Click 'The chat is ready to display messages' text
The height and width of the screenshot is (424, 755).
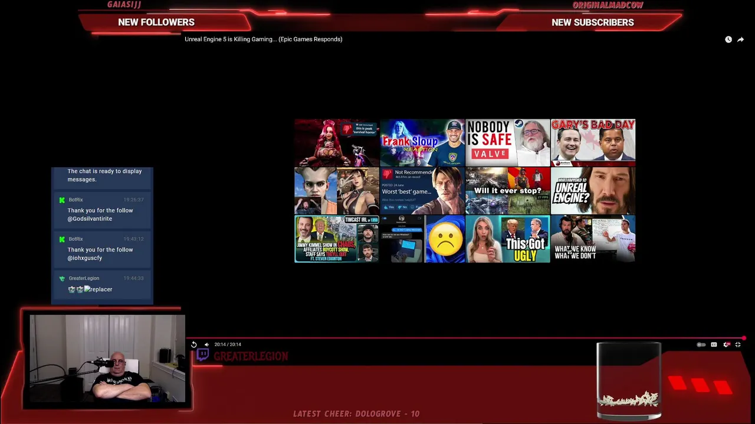(x=104, y=175)
